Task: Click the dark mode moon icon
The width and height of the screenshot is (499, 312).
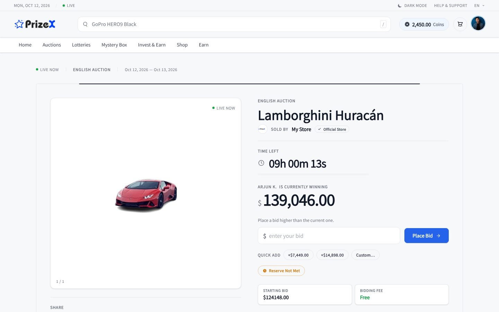Action: click(x=400, y=6)
